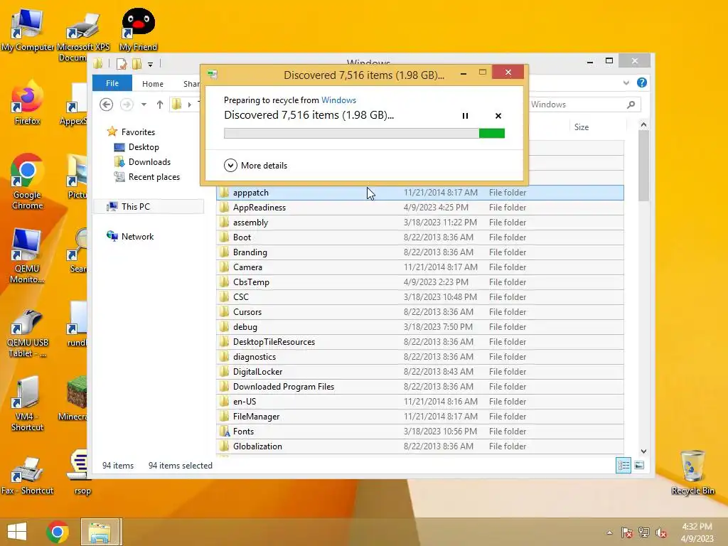Open Explorer help question mark icon
This screenshot has width=728, height=546.
[x=642, y=82]
